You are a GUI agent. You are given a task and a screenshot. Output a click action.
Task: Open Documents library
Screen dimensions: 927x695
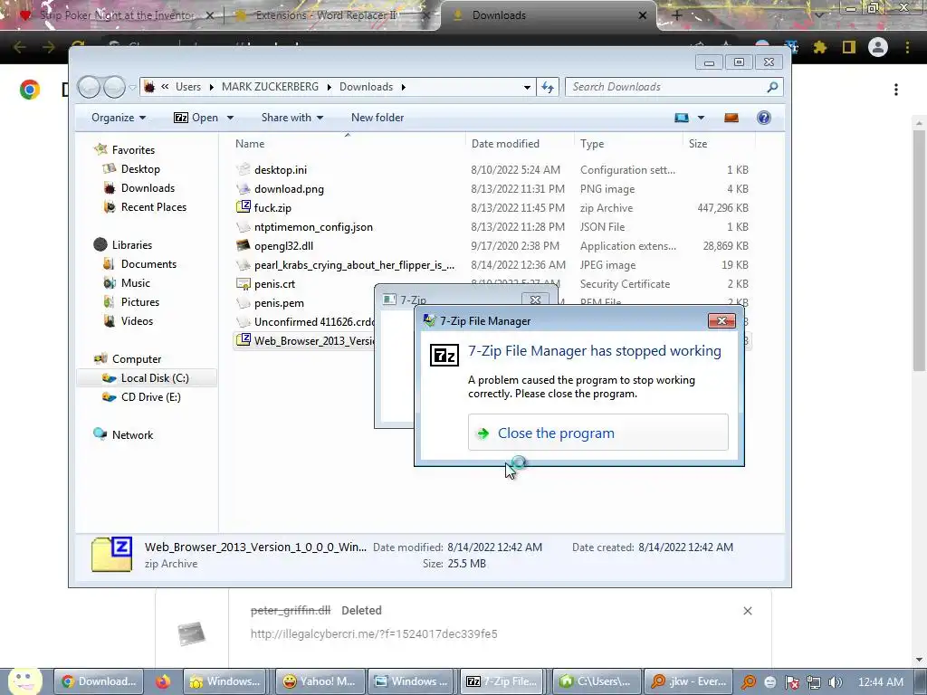(x=148, y=264)
